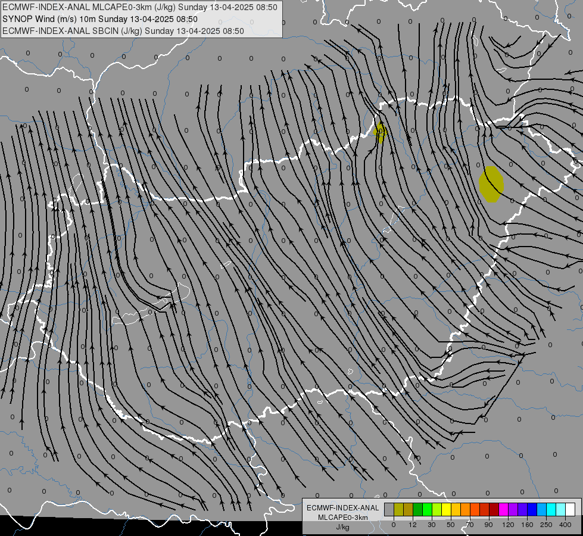
Task: Click the MLCAPE0-3km title line at top
Action: click(x=140, y=7)
